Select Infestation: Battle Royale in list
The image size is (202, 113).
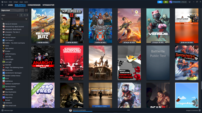[x=13, y=29]
